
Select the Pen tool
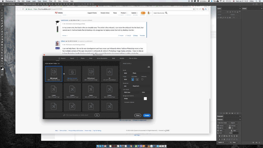click(x=2, y=47)
